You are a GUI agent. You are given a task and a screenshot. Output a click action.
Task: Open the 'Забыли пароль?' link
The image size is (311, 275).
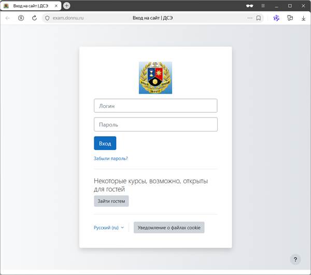(111, 158)
